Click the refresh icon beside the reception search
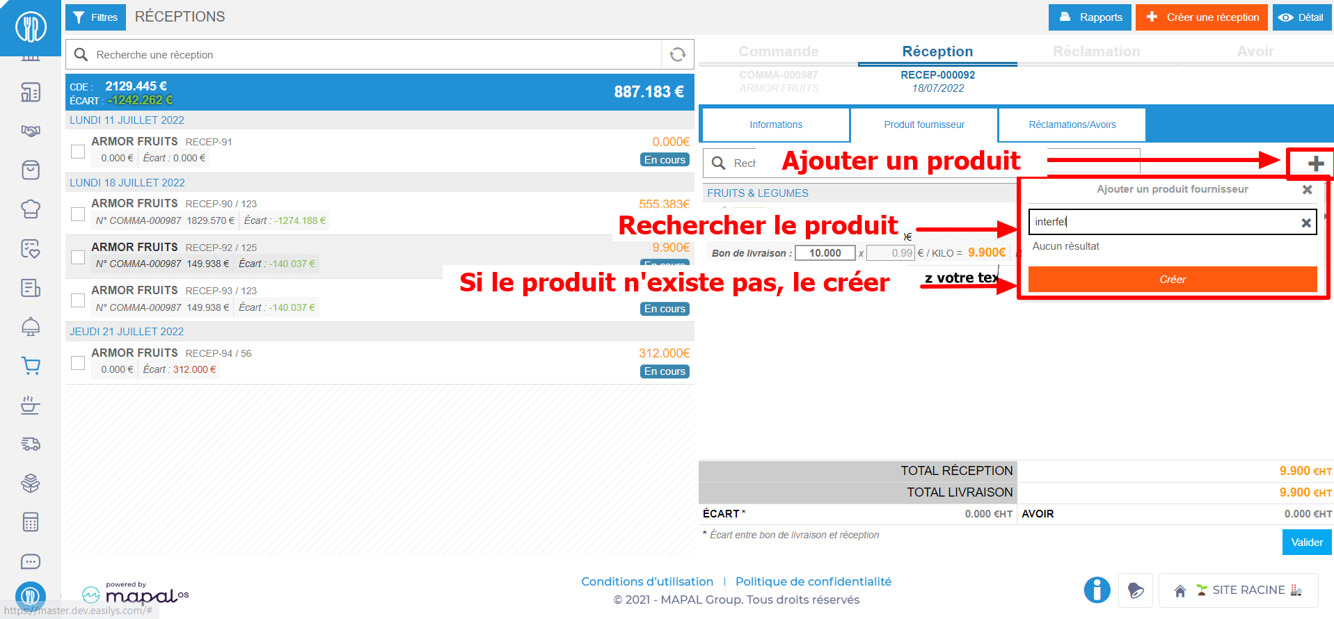Viewport: 1334px width, 619px height. pos(677,54)
